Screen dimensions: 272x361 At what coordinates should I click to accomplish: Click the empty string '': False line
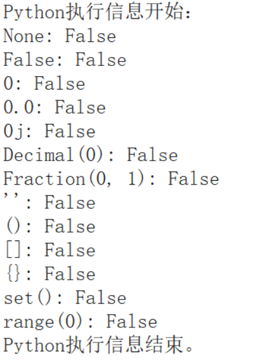(49, 202)
